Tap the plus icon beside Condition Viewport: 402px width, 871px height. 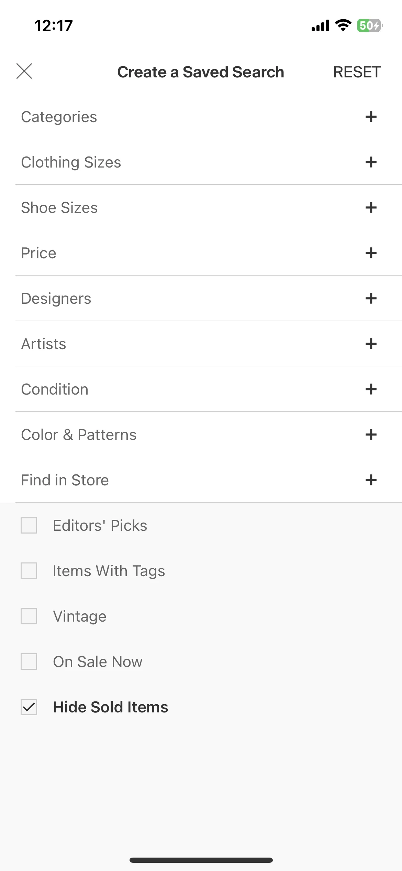coord(371,389)
